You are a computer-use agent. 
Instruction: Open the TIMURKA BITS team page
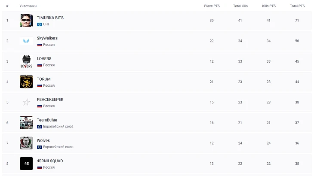click(50, 18)
